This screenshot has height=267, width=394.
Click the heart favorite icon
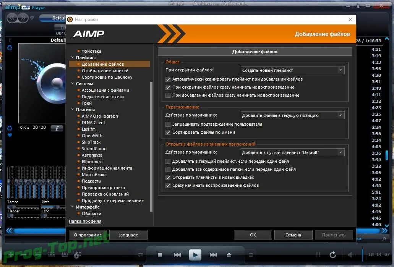pos(10,135)
